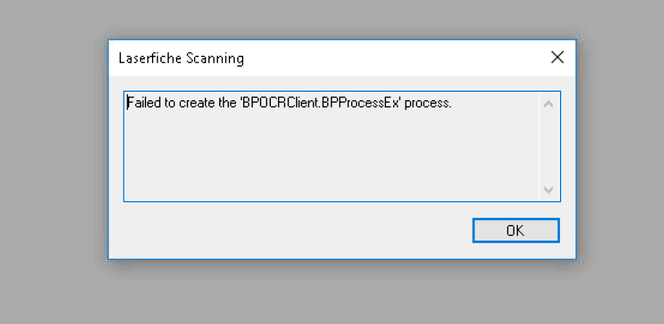Click empty title bar area left of X
This screenshot has height=324, width=664.
point(388,58)
